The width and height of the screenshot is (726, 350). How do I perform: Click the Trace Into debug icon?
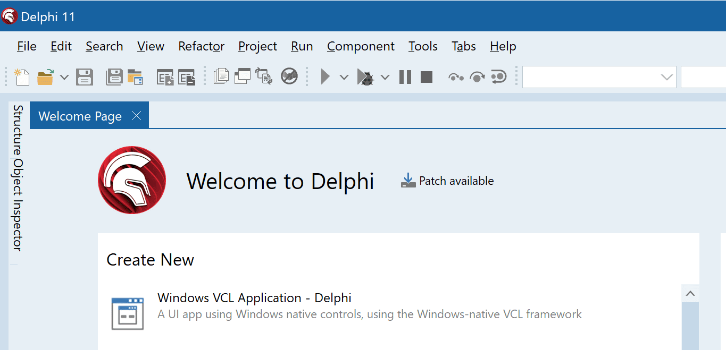point(456,78)
